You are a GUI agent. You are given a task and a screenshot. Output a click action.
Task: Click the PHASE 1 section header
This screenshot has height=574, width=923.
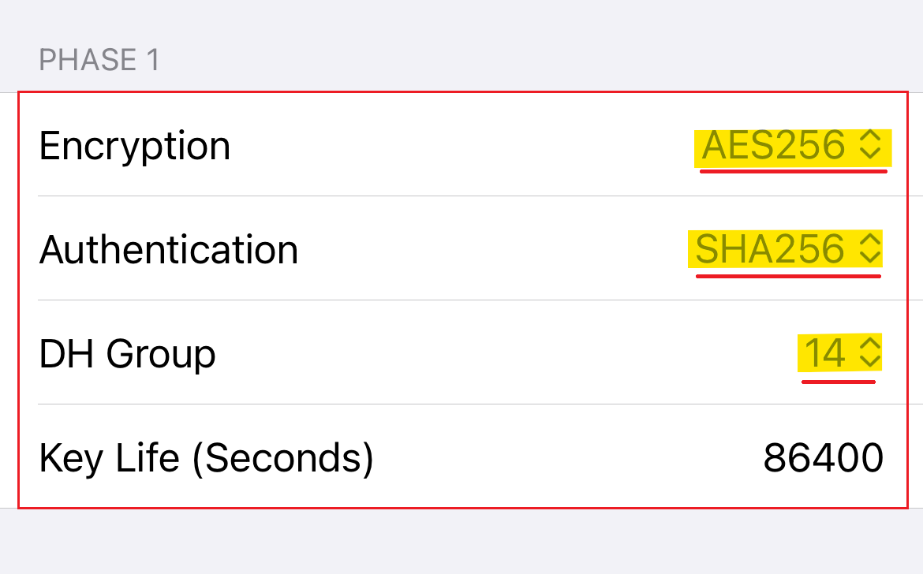click(99, 60)
